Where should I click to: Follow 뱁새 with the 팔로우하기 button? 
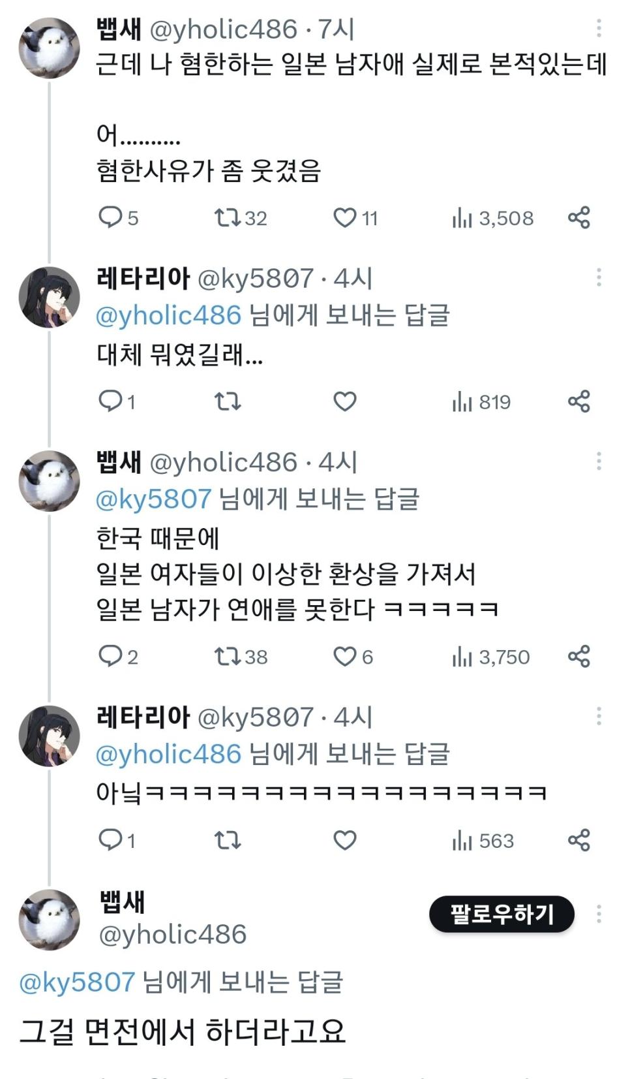click(x=501, y=914)
